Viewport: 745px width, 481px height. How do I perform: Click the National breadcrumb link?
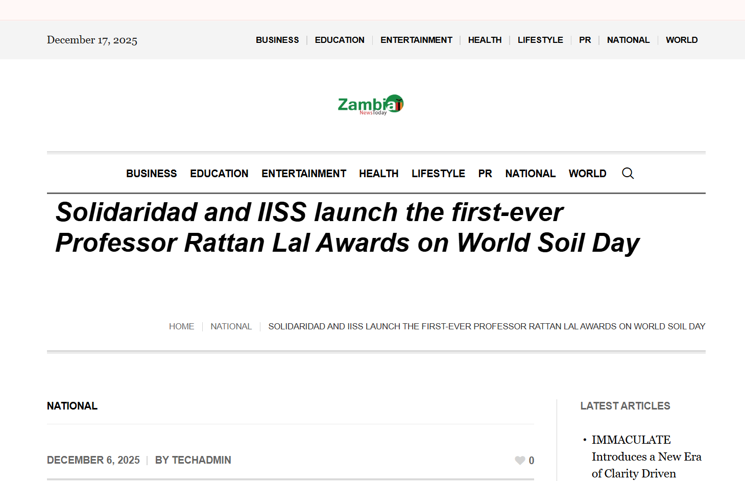tap(231, 326)
